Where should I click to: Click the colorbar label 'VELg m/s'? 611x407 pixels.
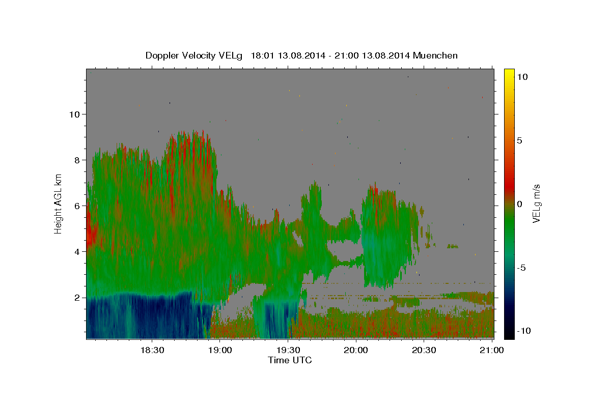point(536,203)
